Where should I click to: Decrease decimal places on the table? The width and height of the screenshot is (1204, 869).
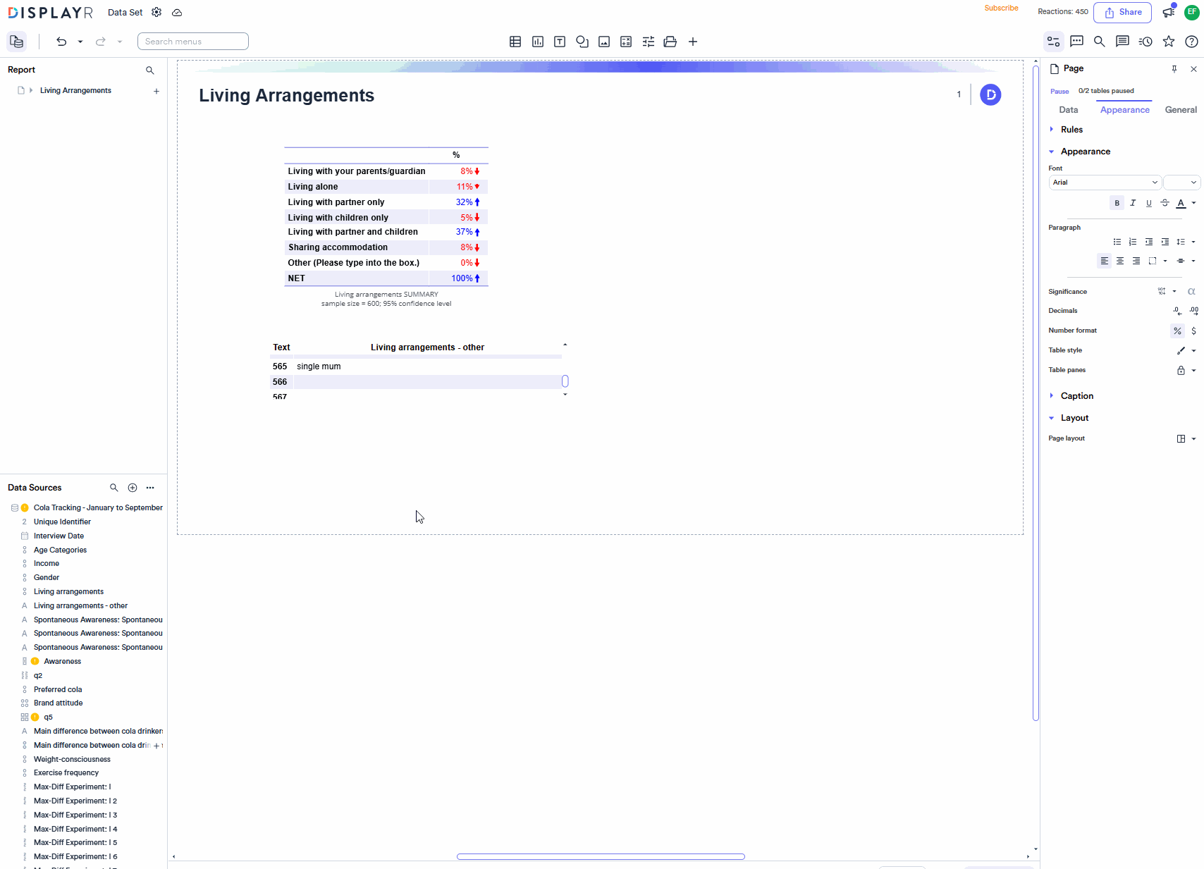click(x=1177, y=311)
